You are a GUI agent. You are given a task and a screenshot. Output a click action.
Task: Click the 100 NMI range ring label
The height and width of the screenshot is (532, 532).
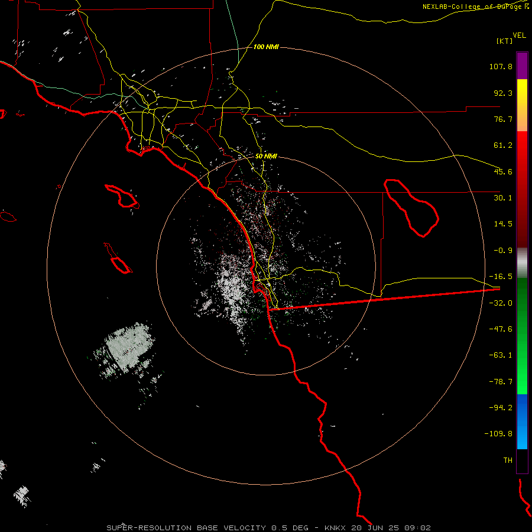pyautogui.click(x=267, y=47)
